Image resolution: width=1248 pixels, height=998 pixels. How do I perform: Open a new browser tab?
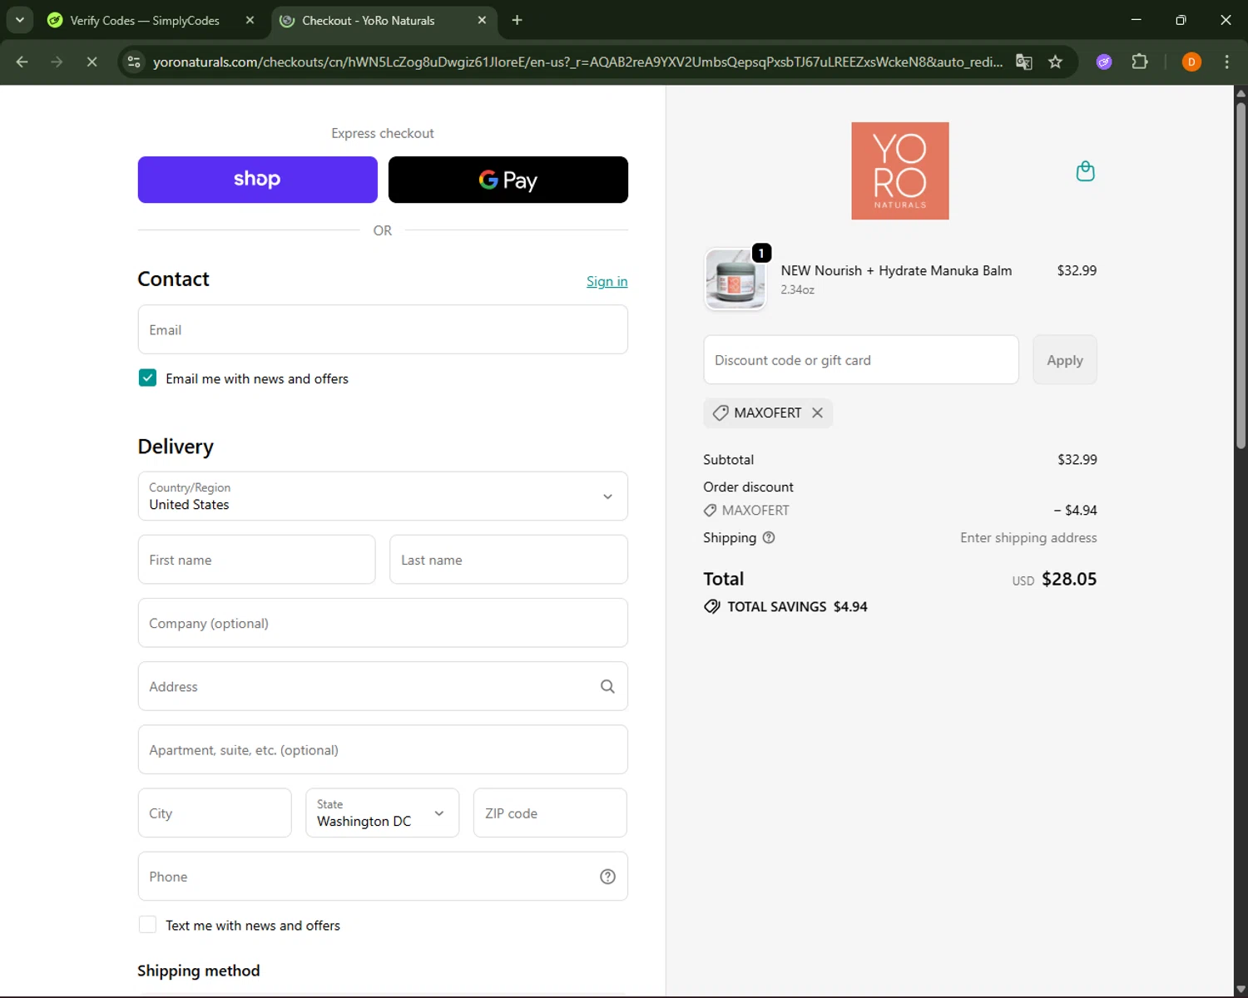pyautogui.click(x=517, y=20)
